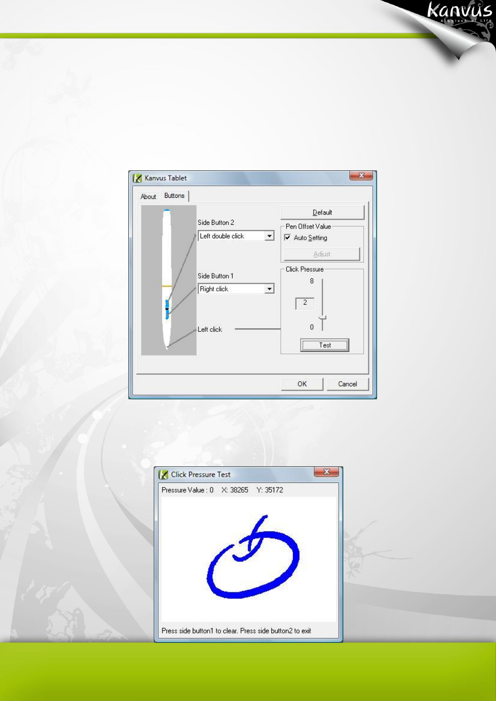This screenshot has width=496, height=701.
Task: Click the Click Pressure slider handle
Action: point(323,317)
